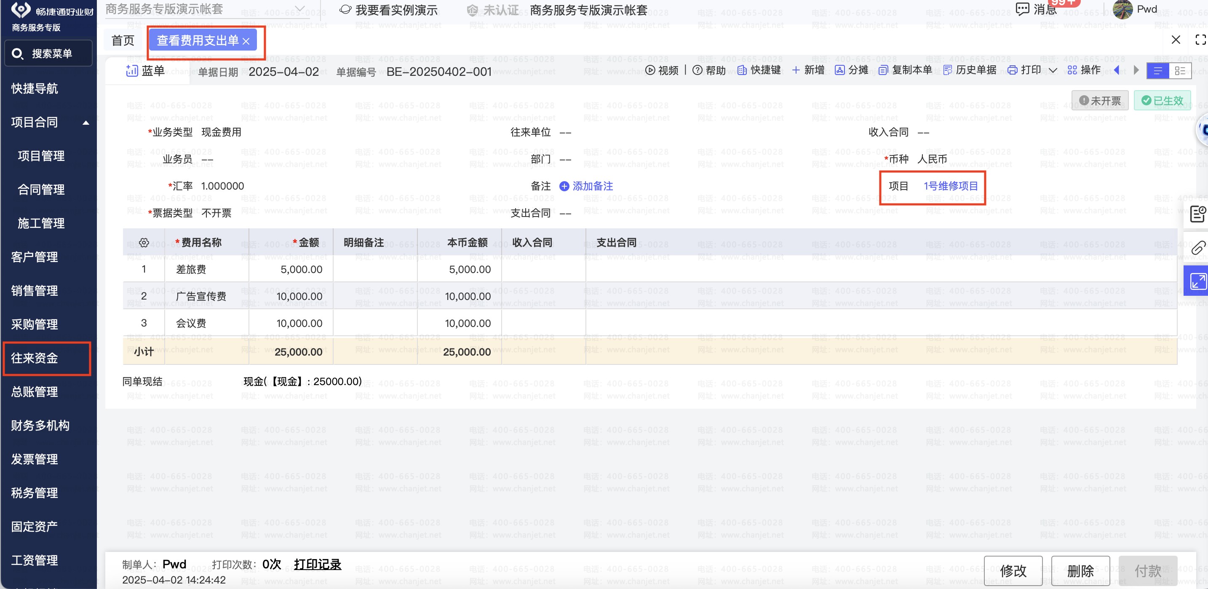Switch to list layout view toggle
Screen dimensions: 1208x589
pos(1157,71)
